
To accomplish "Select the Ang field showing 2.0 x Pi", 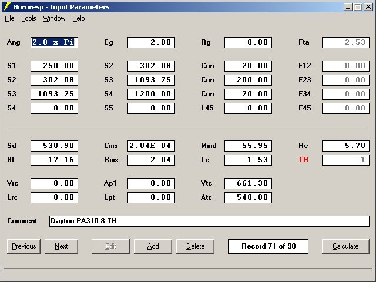I will pos(54,42).
